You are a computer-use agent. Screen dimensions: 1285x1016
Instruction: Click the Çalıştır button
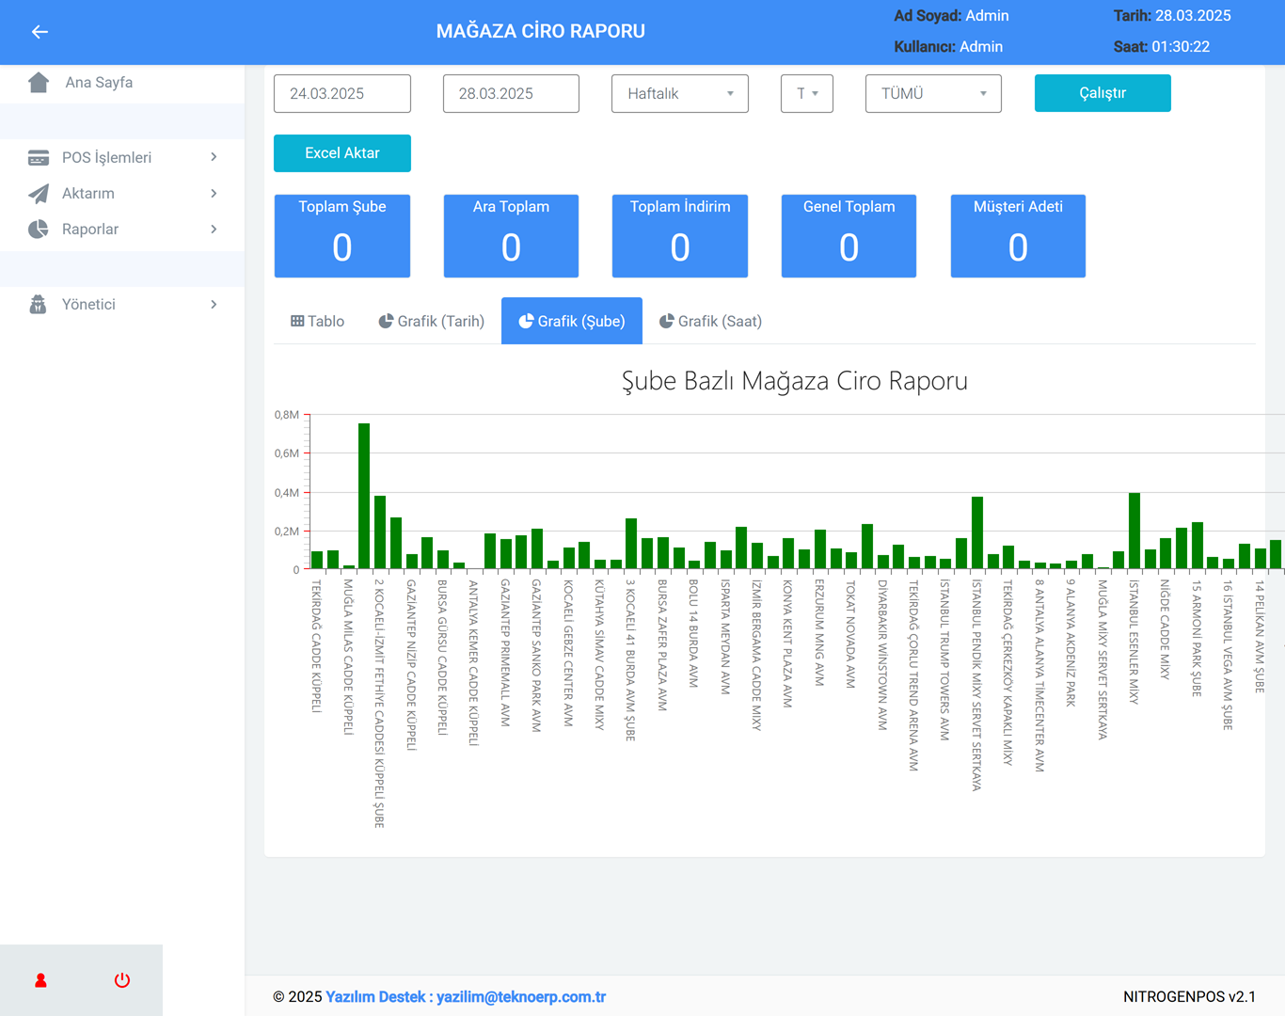coord(1103,93)
